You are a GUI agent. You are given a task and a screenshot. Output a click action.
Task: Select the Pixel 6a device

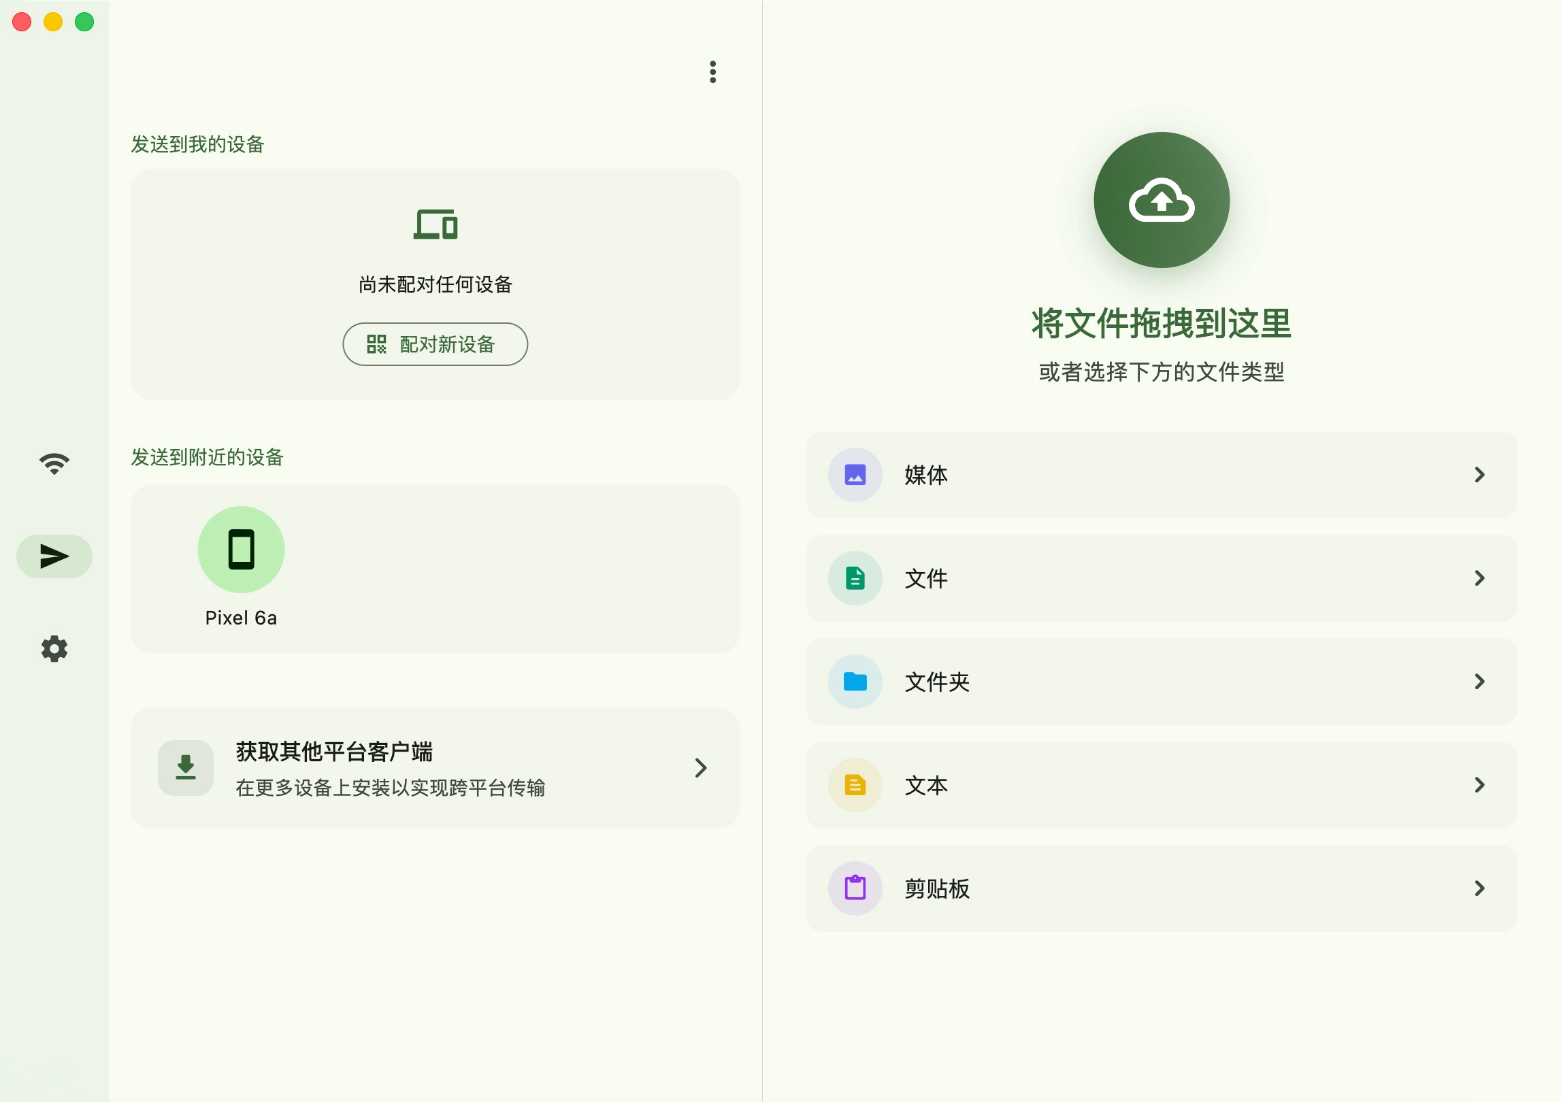240,549
